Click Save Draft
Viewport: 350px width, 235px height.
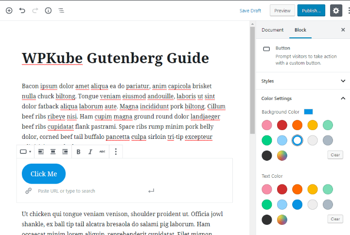[x=250, y=11]
